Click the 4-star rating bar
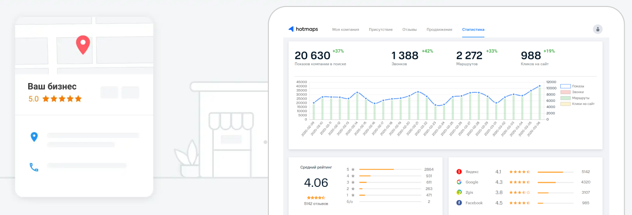The height and width of the screenshot is (215, 632). click(x=390, y=176)
